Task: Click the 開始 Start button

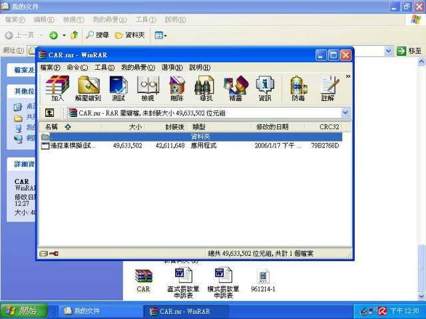Action: point(23,310)
